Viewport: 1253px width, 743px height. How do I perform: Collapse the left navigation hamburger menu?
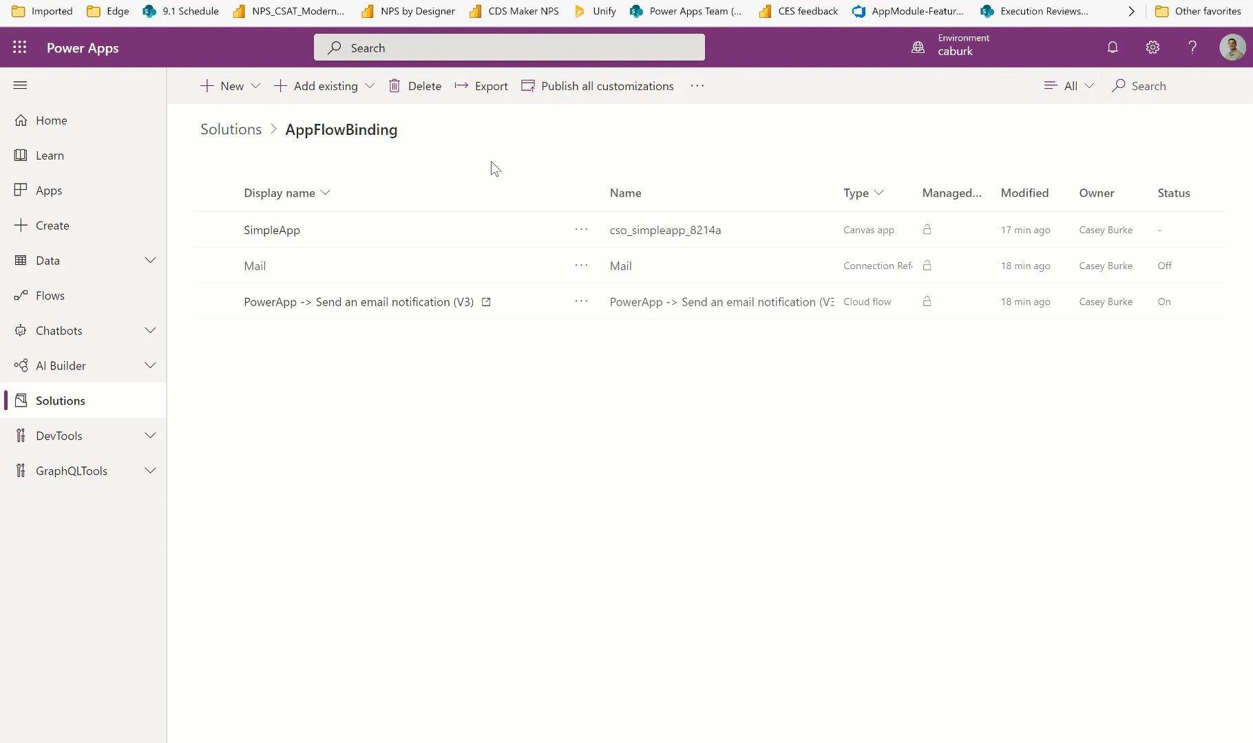(20, 85)
